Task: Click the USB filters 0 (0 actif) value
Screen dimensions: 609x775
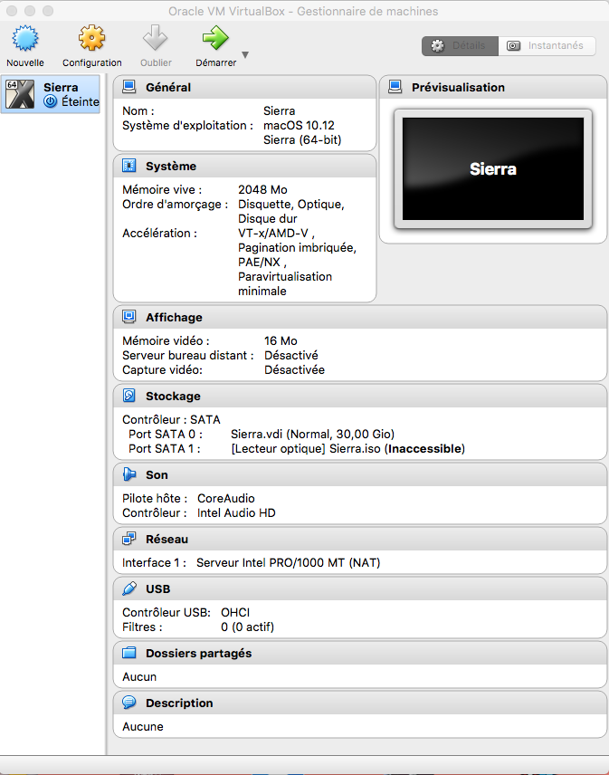Action: click(247, 627)
